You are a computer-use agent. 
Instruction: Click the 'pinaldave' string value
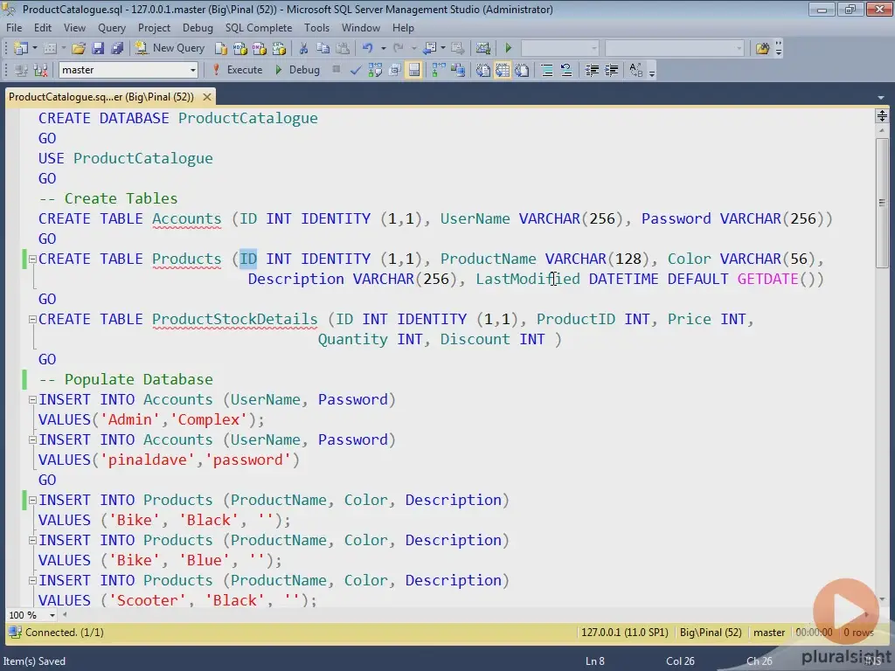[x=147, y=460]
